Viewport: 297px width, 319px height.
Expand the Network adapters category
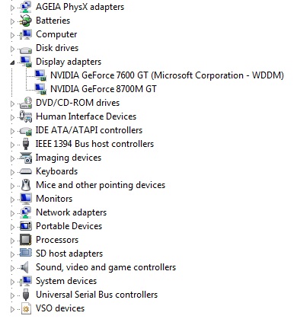click(12, 213)
